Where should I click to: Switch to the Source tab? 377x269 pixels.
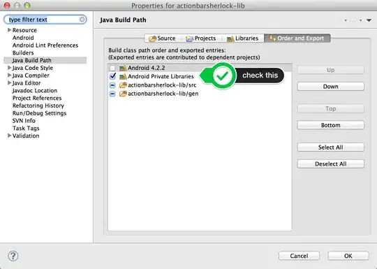(x=163, y=38)
